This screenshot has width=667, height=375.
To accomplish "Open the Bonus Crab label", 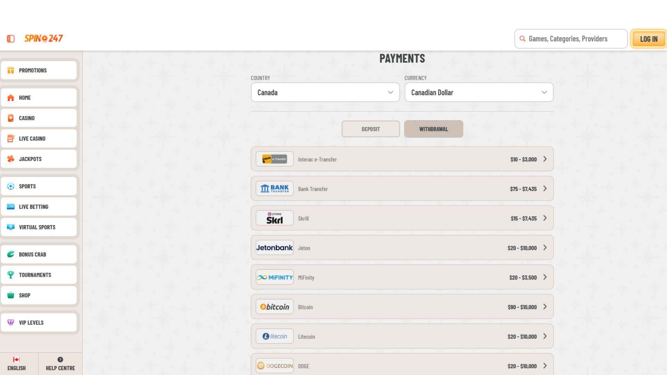I will click(33, 255).
